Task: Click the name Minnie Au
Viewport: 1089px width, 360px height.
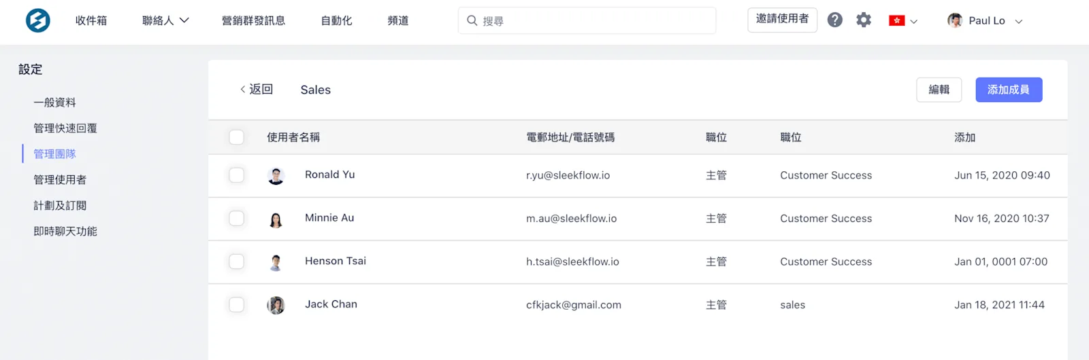Action: [x=329, y=218]
